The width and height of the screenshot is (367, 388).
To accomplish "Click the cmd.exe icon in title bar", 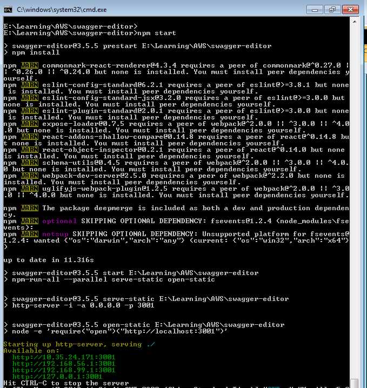I will tap(8, 10).
